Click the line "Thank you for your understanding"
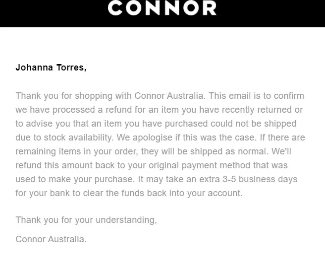 tap(86, 220)
